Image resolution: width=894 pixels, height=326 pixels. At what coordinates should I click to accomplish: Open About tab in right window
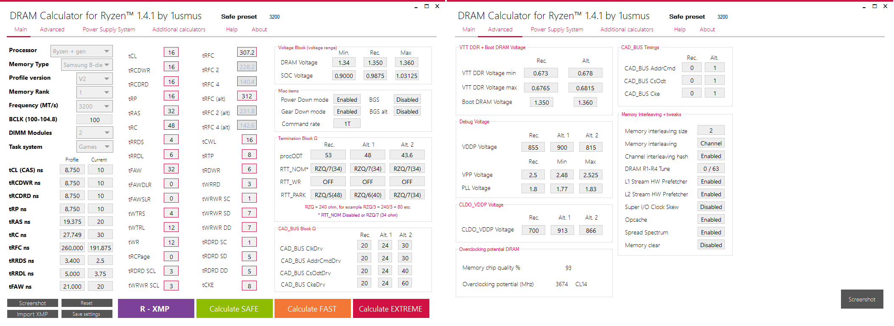(x=707, y=29)
